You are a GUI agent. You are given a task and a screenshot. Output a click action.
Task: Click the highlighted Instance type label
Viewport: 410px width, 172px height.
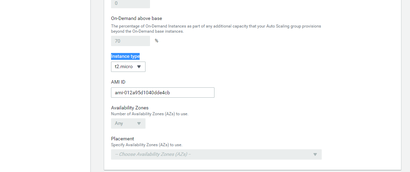pyautogui.click(x=125, y=56)
